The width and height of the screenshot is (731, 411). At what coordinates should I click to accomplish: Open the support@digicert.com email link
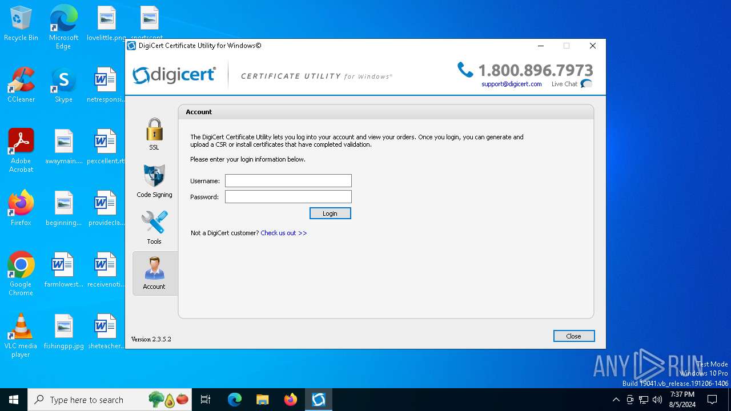[512, 84]
